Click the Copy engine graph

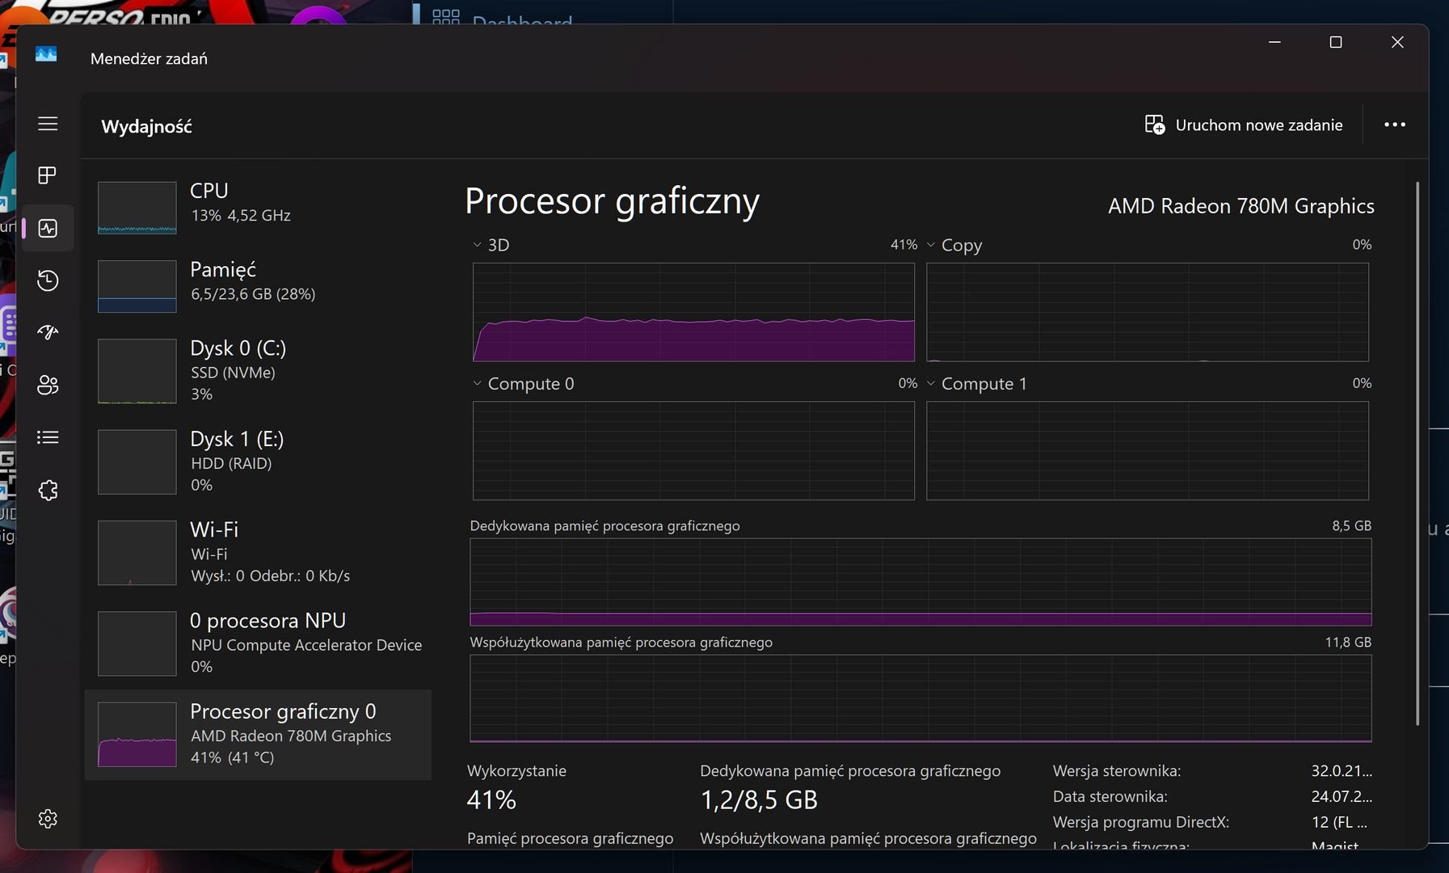[x=1148, y=312]
